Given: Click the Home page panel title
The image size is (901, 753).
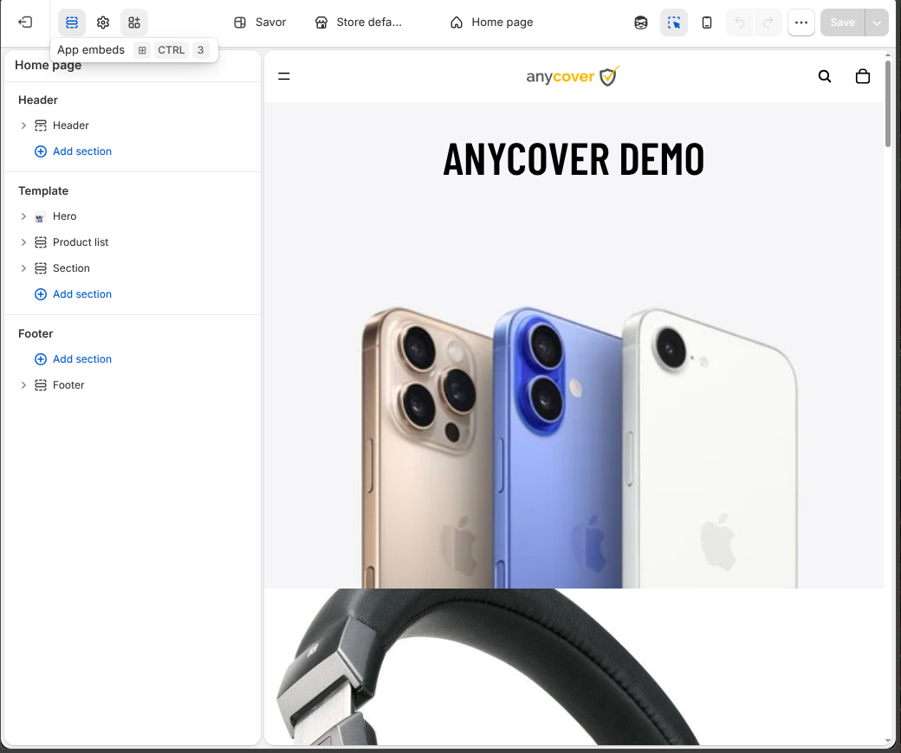Looking at the screenshot, I should [x=49, y=66].
